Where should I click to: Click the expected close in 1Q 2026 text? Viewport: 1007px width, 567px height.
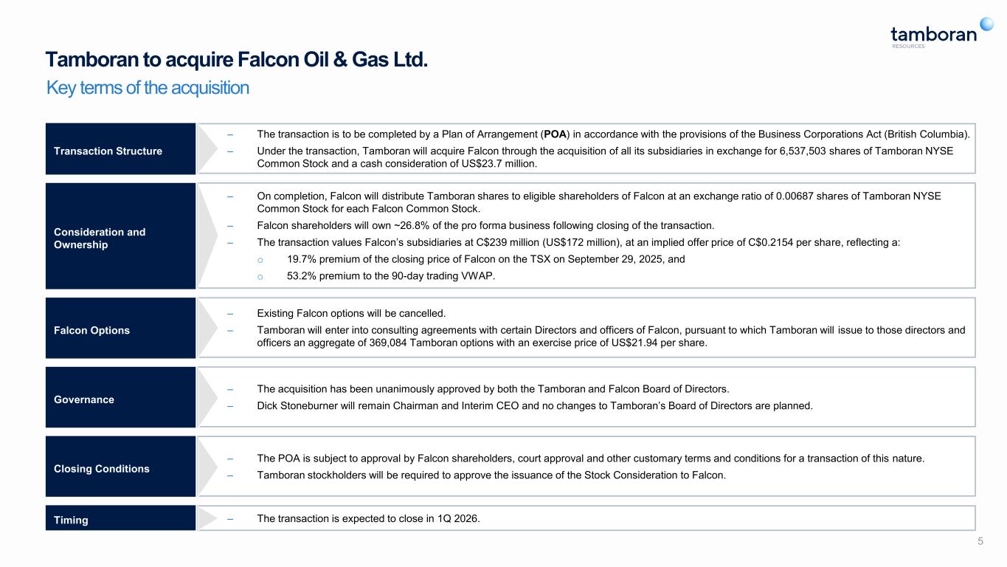(368, 518)
